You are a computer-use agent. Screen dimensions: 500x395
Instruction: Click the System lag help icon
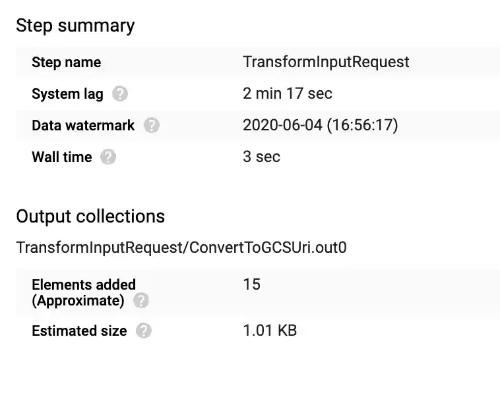(x=119, y=94)
